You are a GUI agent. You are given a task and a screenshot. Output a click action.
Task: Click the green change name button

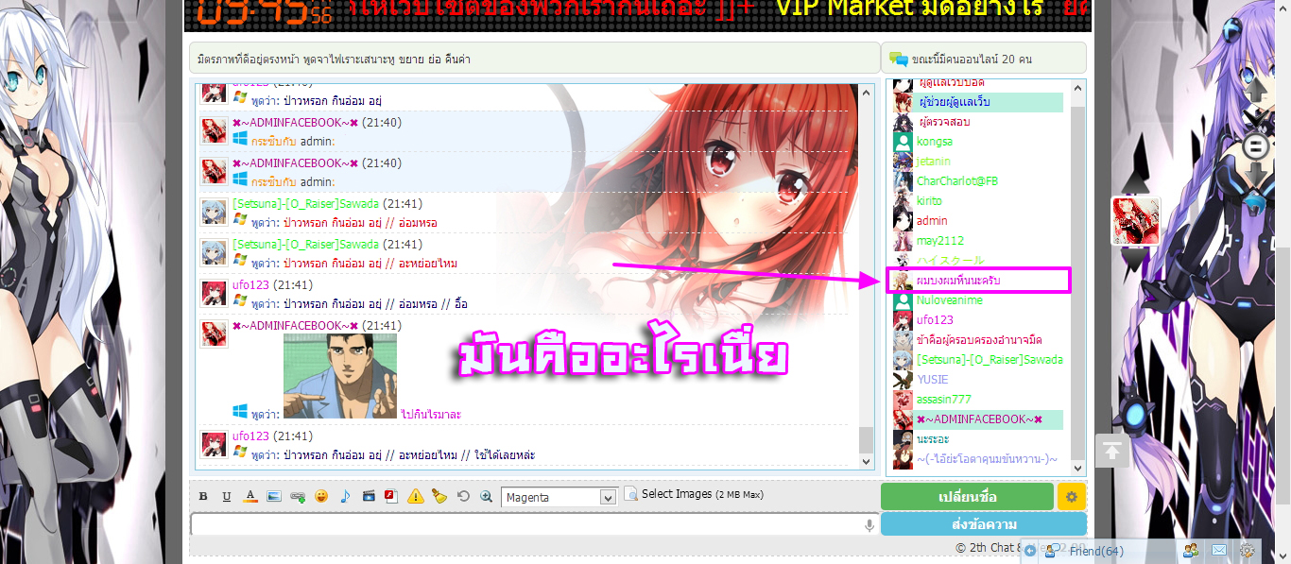[967, 497]
